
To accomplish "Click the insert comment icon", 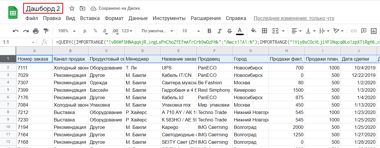I will [x=364, y=31].
